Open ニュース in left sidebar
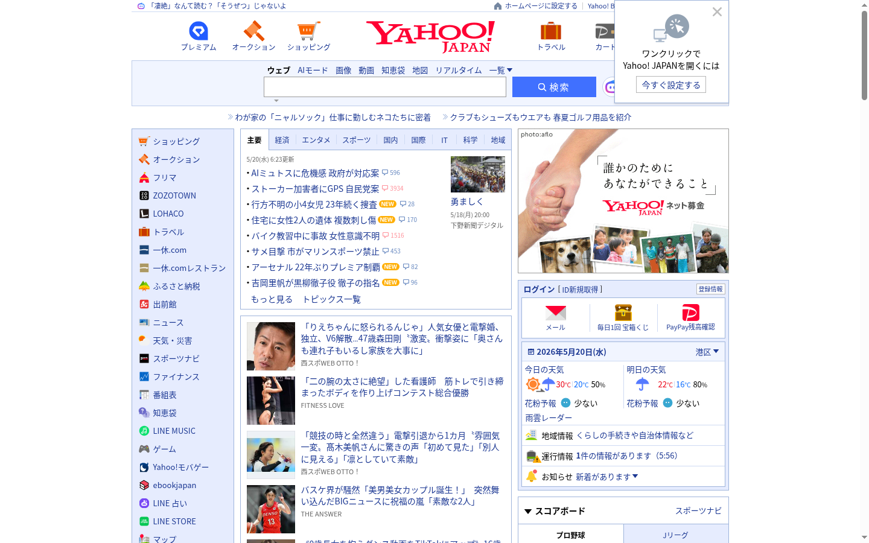Screen dimensions: 869x543 click(x=168, y=322)
